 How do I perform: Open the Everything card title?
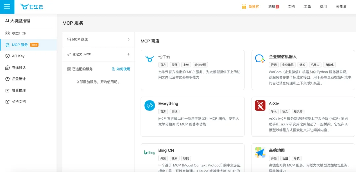pyautogui.click(x=168, y=104)
